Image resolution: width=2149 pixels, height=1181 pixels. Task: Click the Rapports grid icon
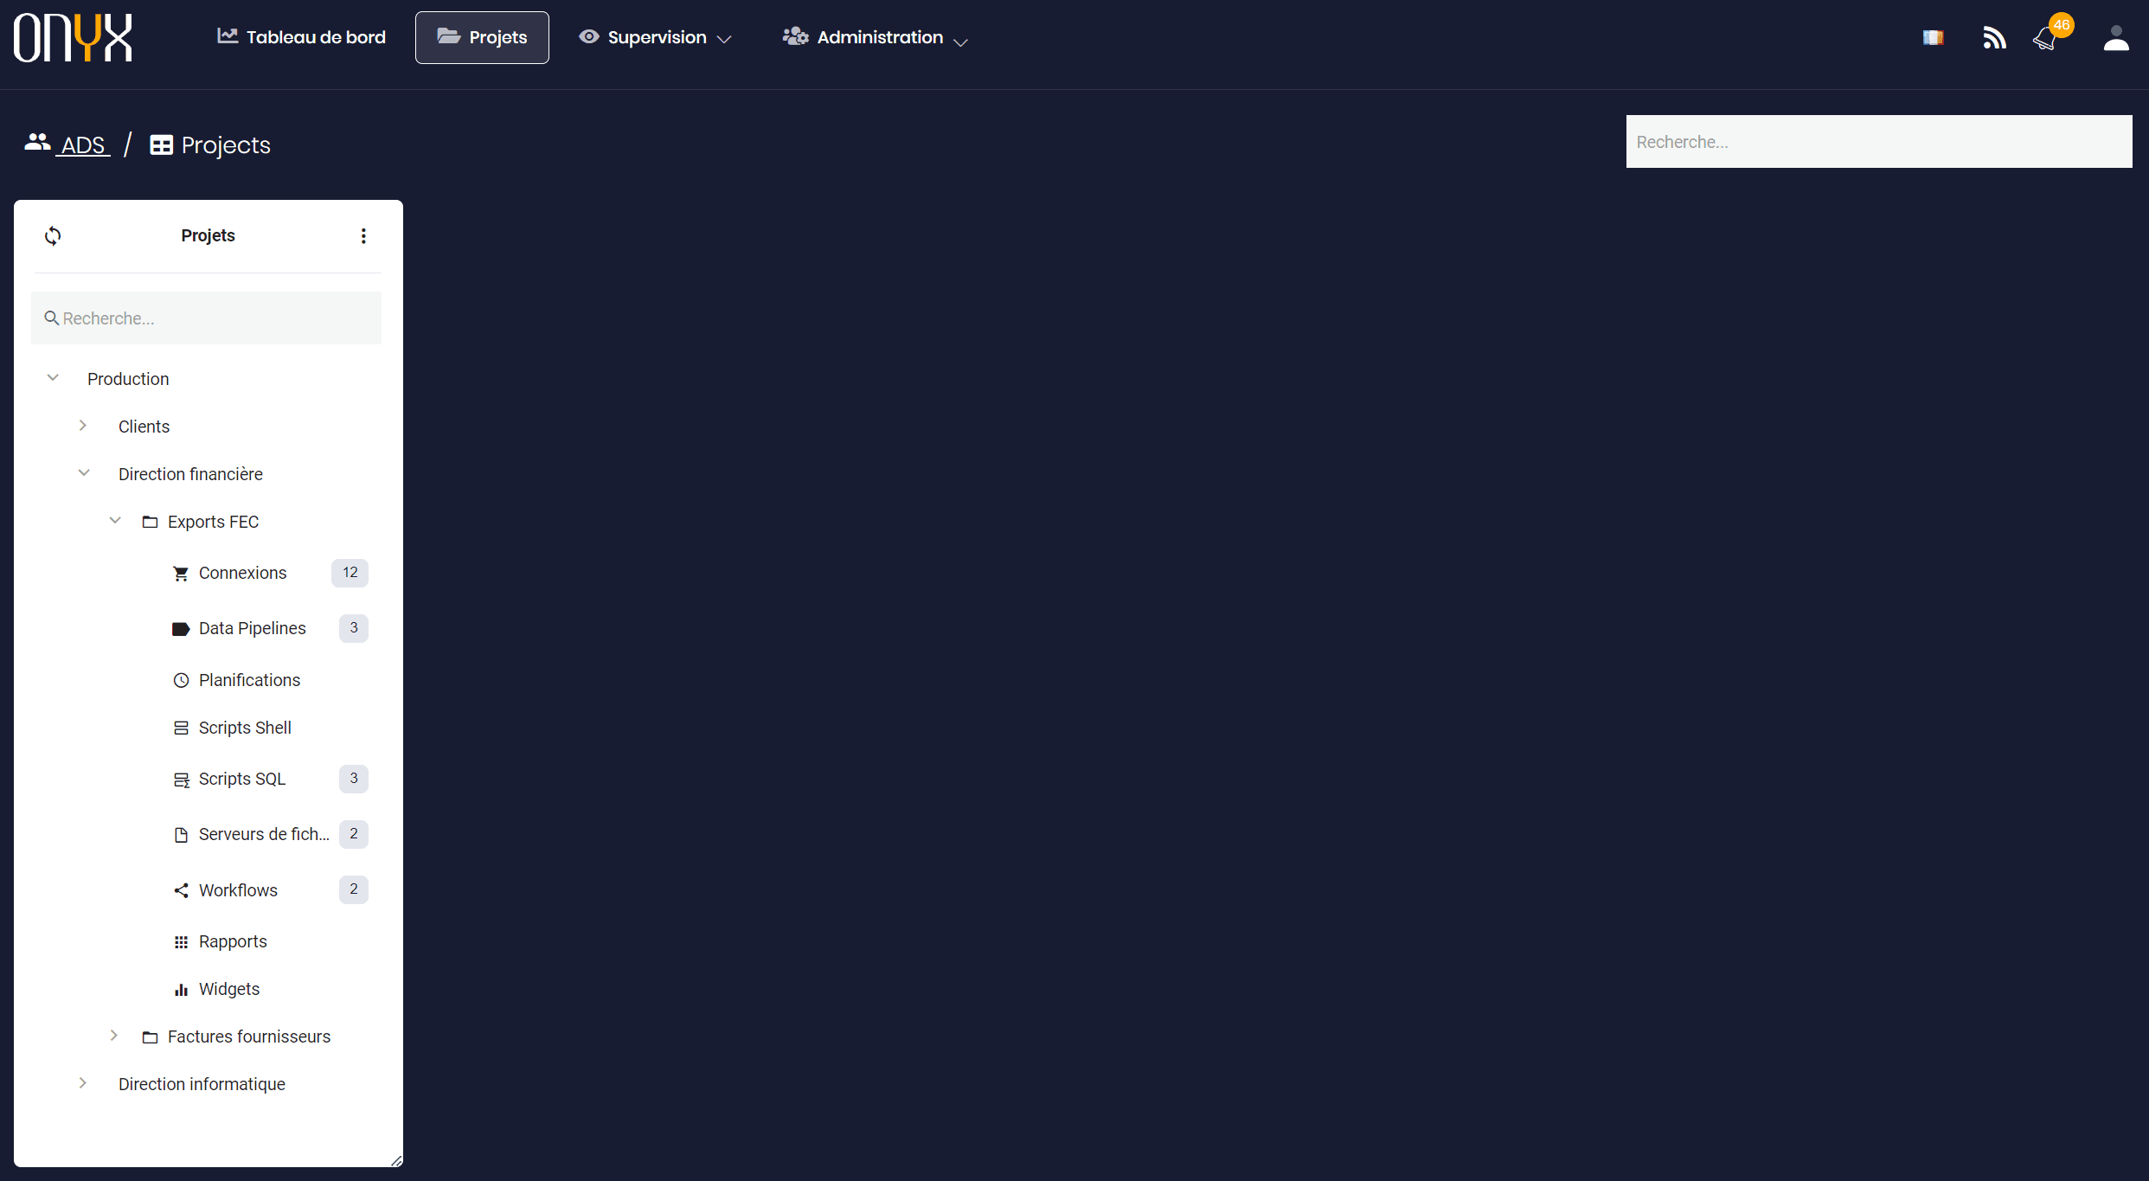tap(181, 942)
